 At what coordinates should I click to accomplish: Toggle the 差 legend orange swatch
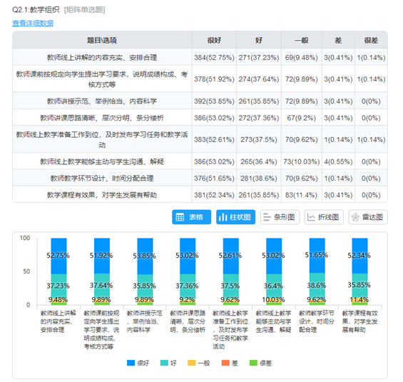[225, 363]
